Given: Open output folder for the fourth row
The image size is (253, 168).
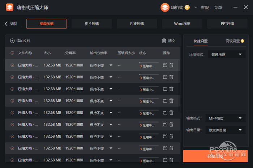Looking at the screenshot, I should pos(165,101).
